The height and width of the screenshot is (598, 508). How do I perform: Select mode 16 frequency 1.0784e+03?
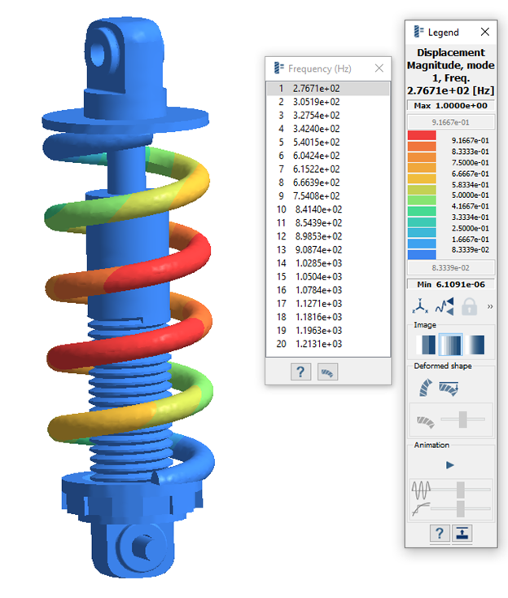point(328,290)
